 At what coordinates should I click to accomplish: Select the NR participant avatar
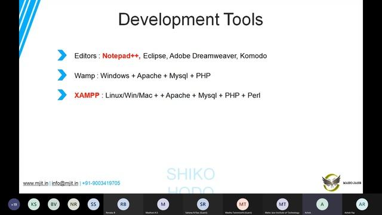pos(73,204)
